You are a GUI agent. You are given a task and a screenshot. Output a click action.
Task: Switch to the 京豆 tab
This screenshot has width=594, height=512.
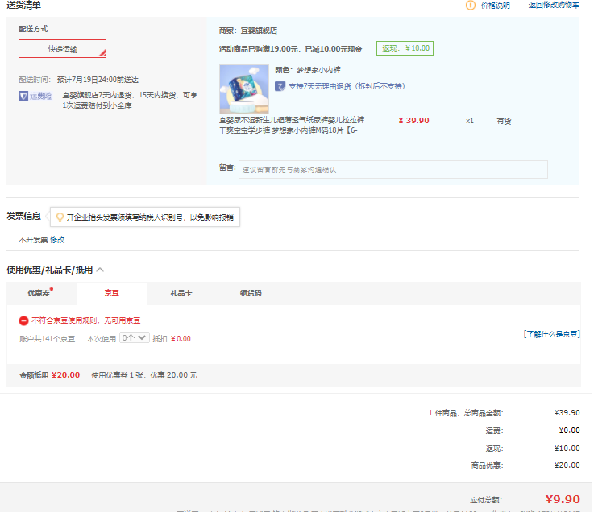[112, 293]
